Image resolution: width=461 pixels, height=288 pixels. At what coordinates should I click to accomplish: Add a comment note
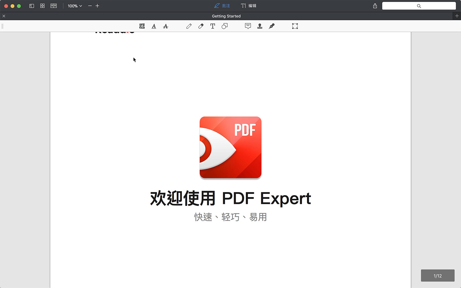tap(248, 26)
